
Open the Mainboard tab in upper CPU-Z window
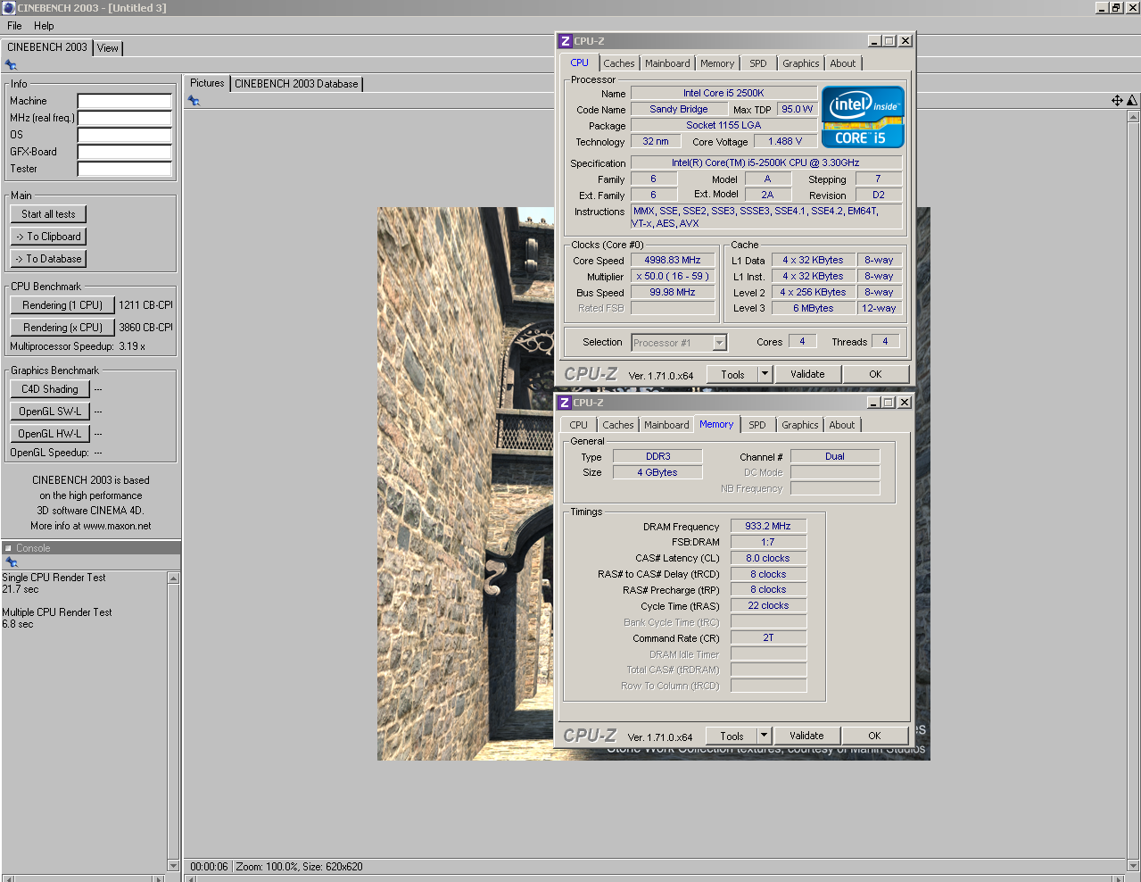click(667, 63)
